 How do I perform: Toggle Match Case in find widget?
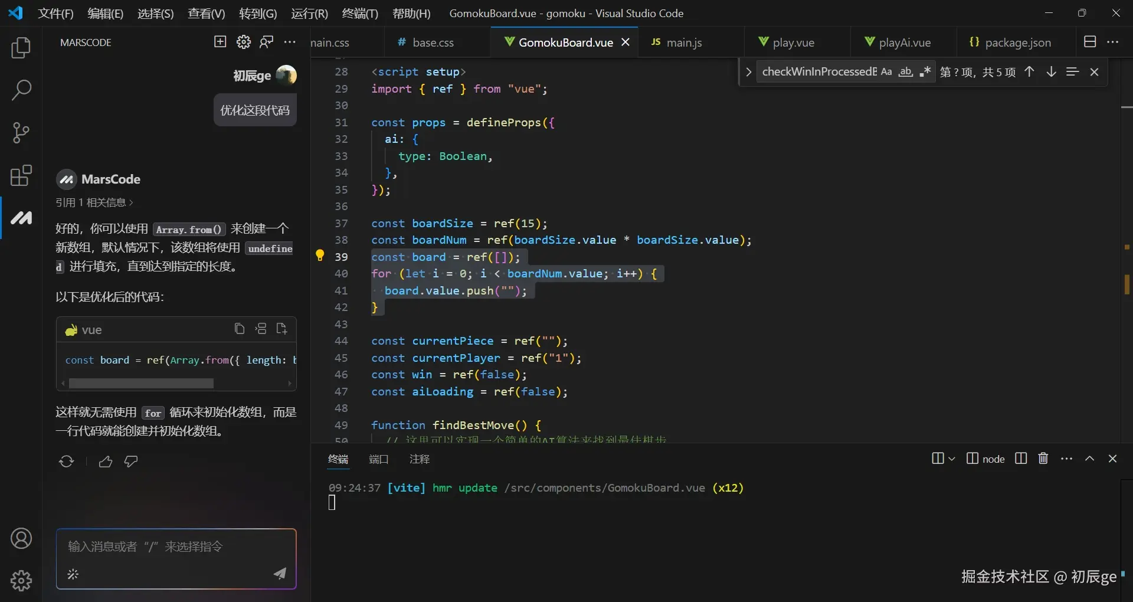coord(886,72)
